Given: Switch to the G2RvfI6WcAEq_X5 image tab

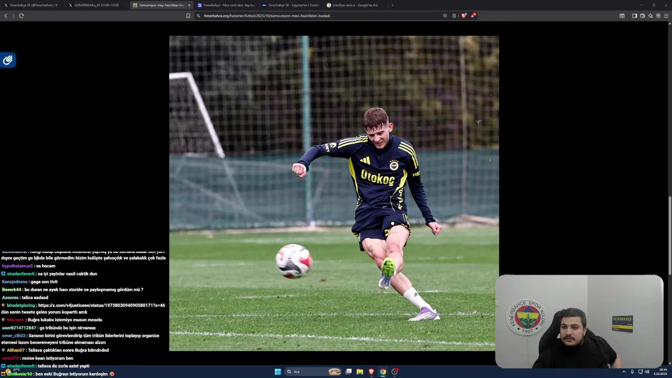Looking at the screenshot, I should [x=97, y=5].
